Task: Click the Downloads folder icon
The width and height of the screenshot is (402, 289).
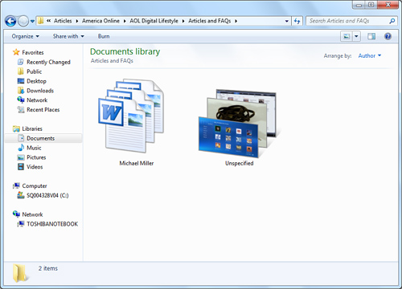Action: click(21, 91)
